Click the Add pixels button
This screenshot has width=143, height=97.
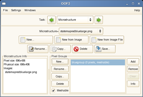click(133, 62)
